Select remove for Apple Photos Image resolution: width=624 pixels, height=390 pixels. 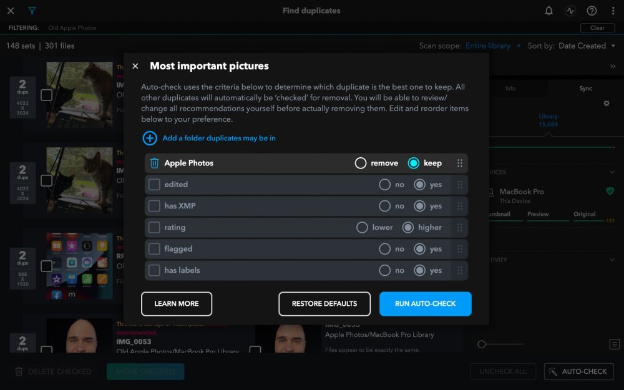tap(361, 163)
